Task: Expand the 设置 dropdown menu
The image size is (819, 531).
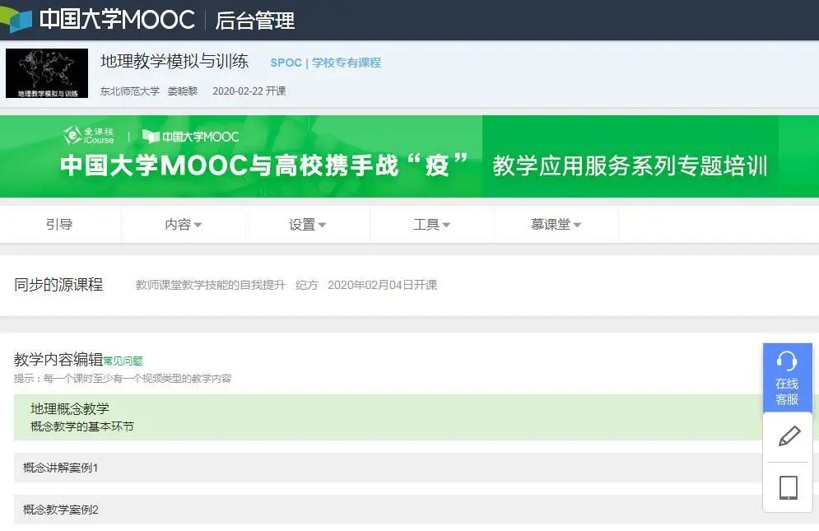Action: 307,225
